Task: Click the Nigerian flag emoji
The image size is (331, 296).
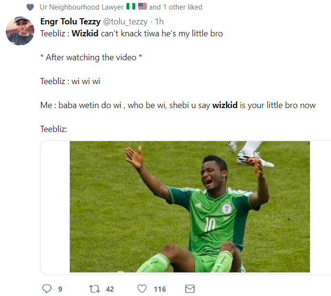Action: [131, 7]
